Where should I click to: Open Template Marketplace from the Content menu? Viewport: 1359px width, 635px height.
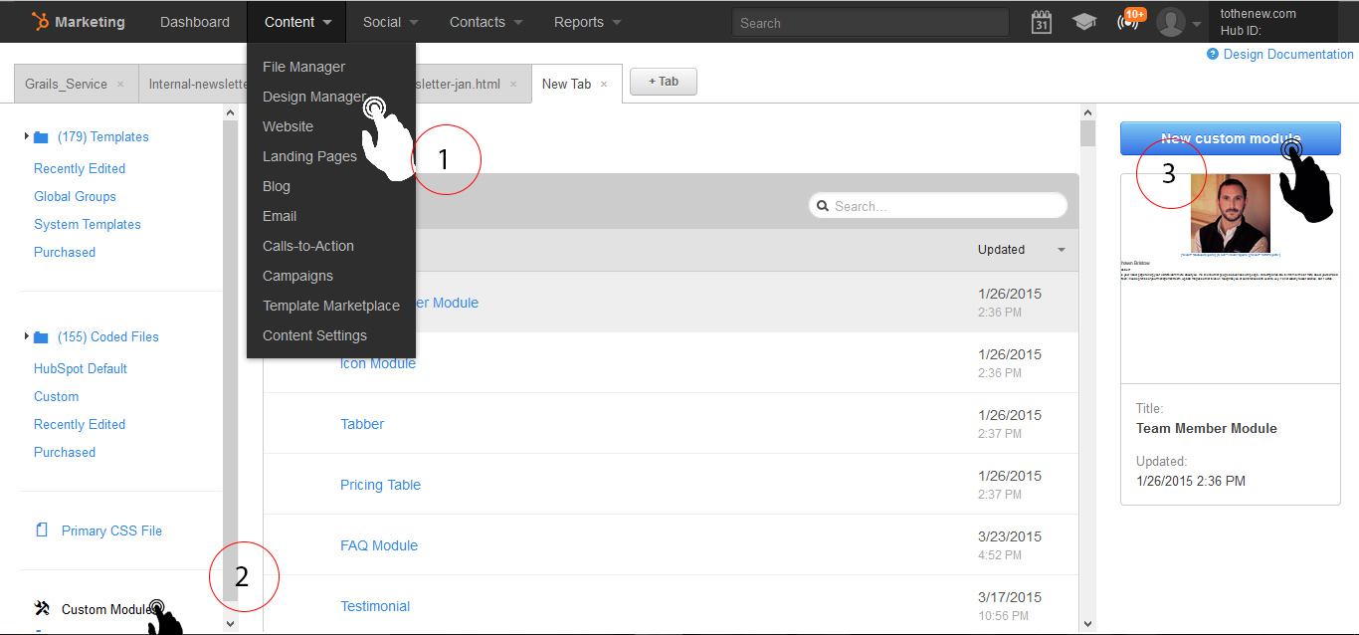(x=331, y=306)
